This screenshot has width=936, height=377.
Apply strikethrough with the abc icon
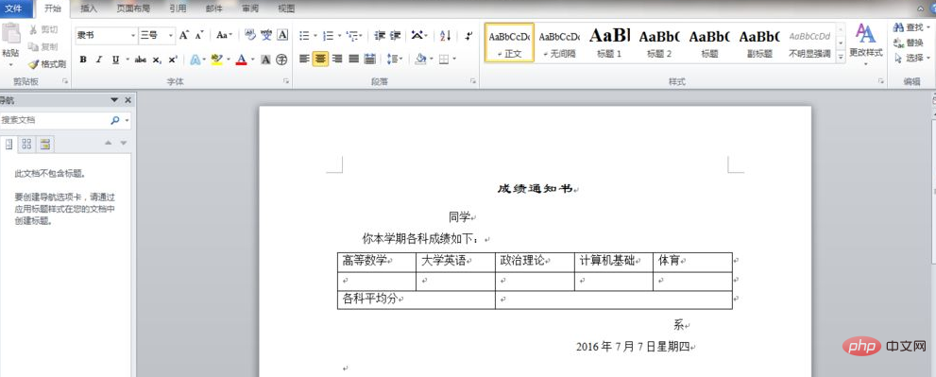pyautogui.click(x=141, y=60)
